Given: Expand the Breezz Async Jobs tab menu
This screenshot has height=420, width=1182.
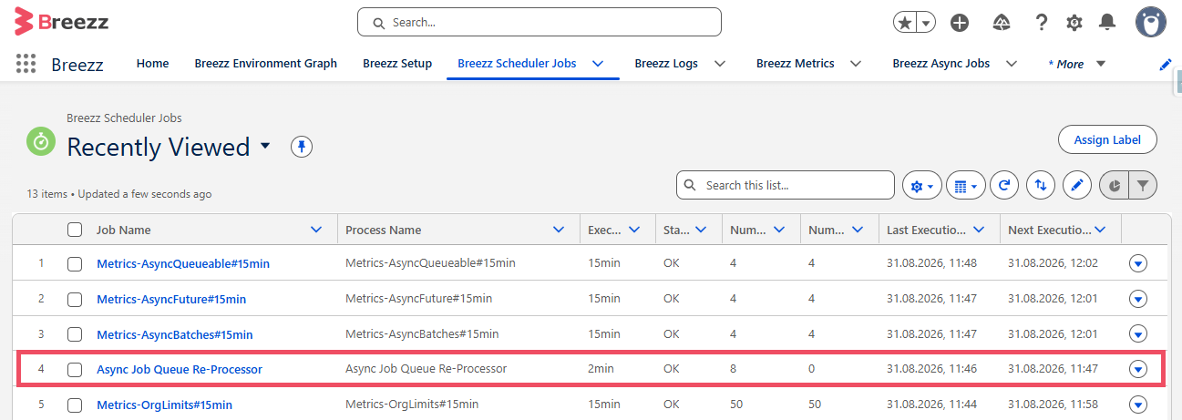Looking at the screenshot, I should click(1011, 64).
